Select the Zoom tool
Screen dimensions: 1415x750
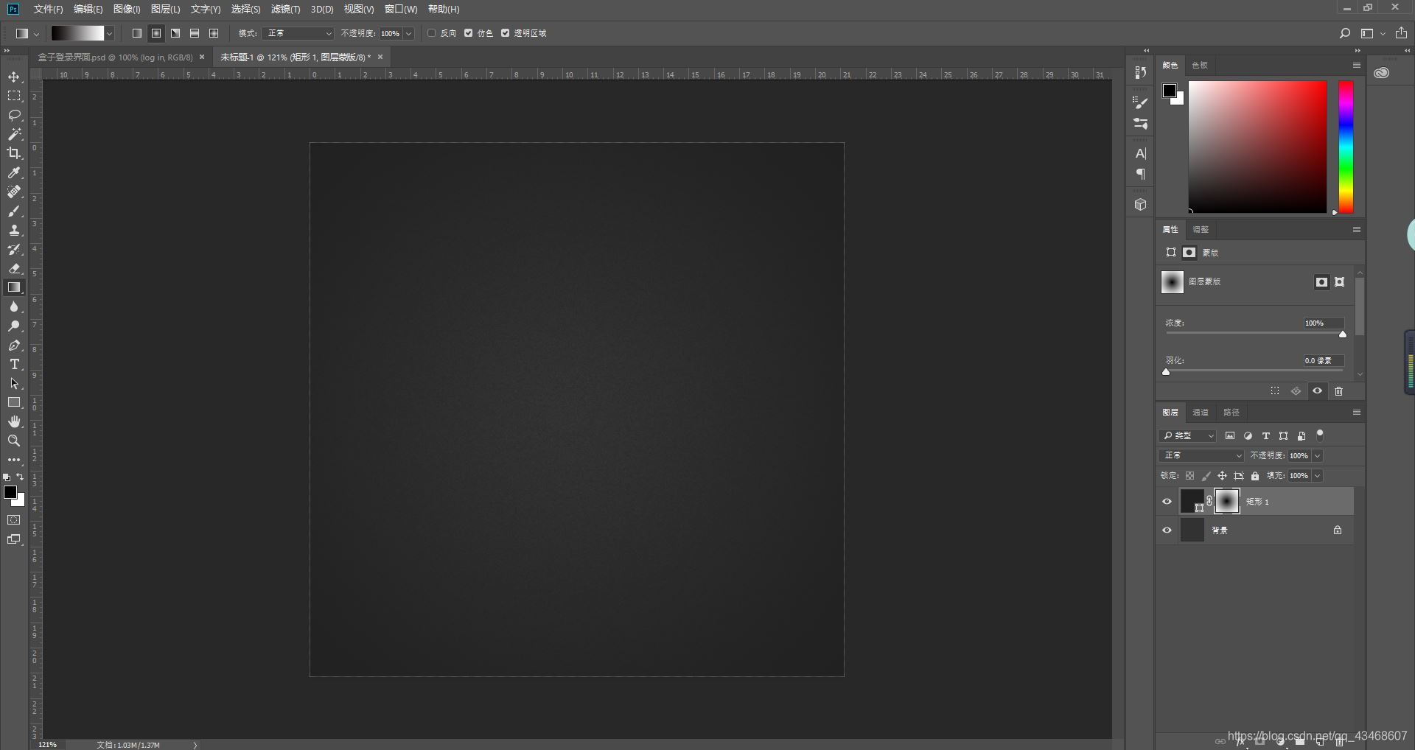click(x=14, y=441)
